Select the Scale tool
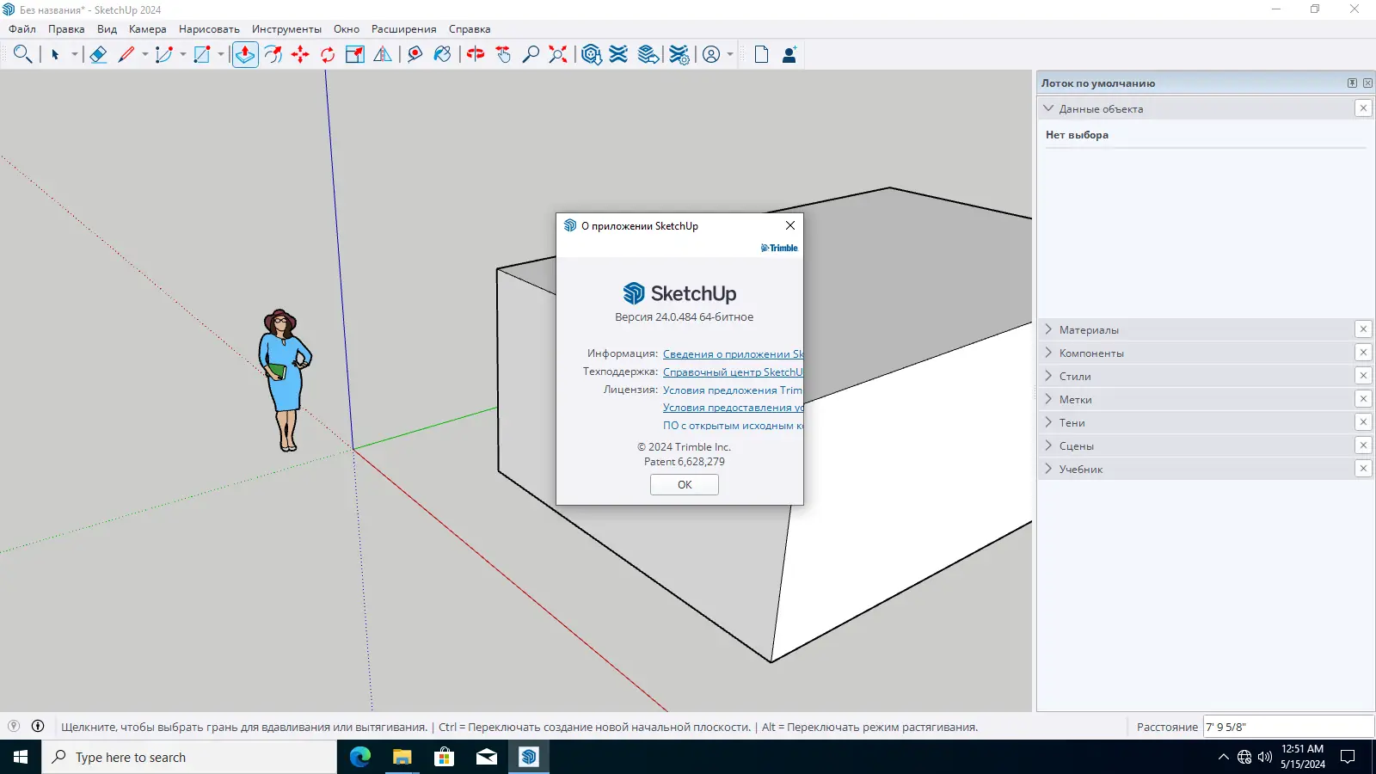Viewport: 1376px width, 774px height. [x=355, y=54]
